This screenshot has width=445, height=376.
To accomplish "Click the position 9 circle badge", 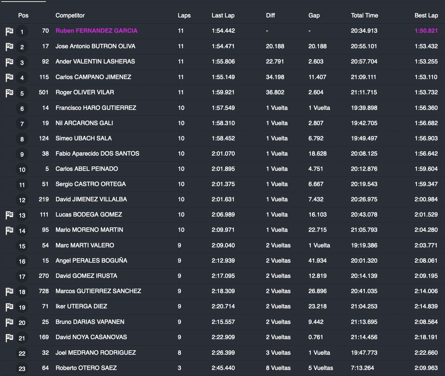I will coord(22,154).
